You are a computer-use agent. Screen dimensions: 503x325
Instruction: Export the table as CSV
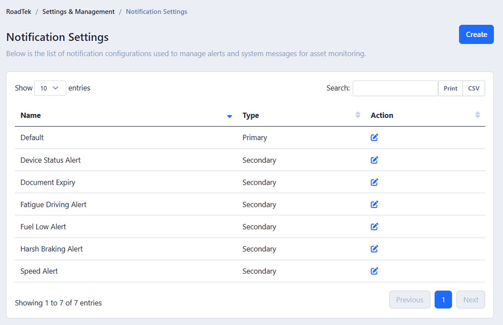click(473, 88)
